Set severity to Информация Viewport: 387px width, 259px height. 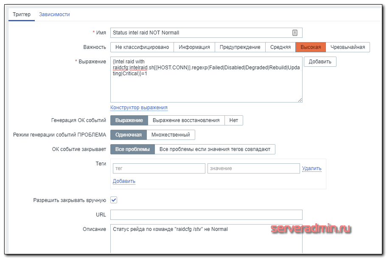194,47
